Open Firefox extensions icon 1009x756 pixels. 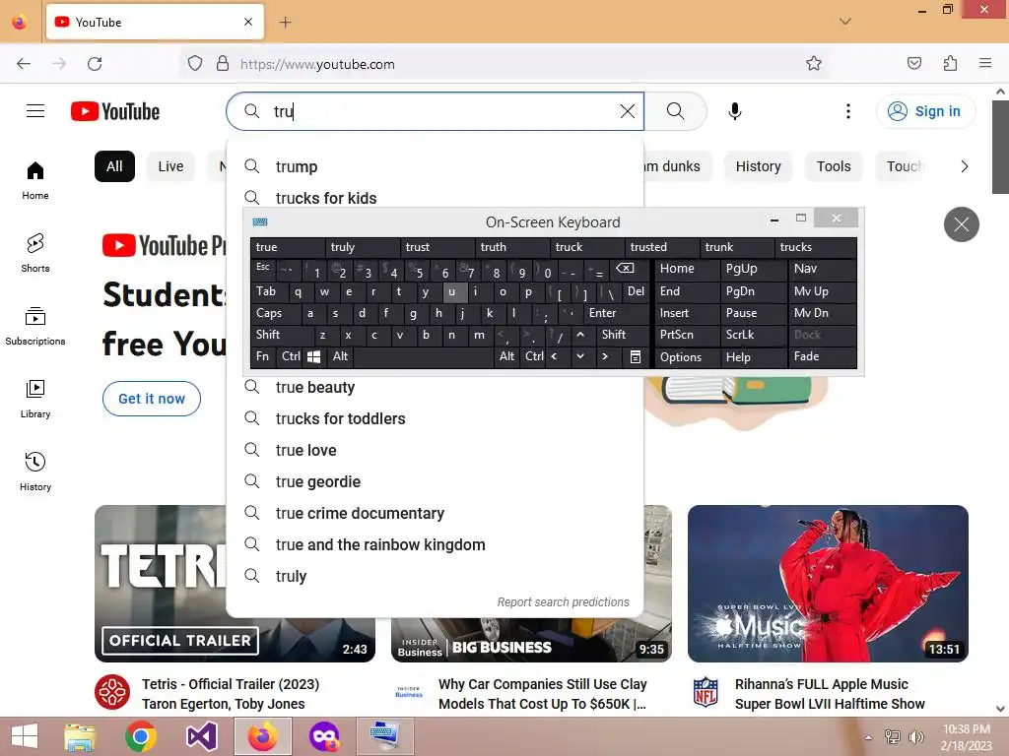click(x=950, y=63)
